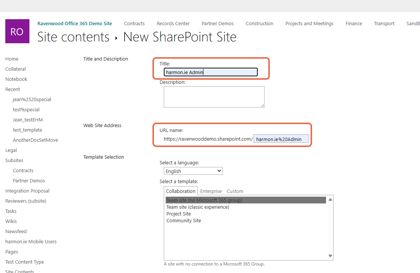
Task: Click the purple RO site logo
Action: click(x=17, y=31)
